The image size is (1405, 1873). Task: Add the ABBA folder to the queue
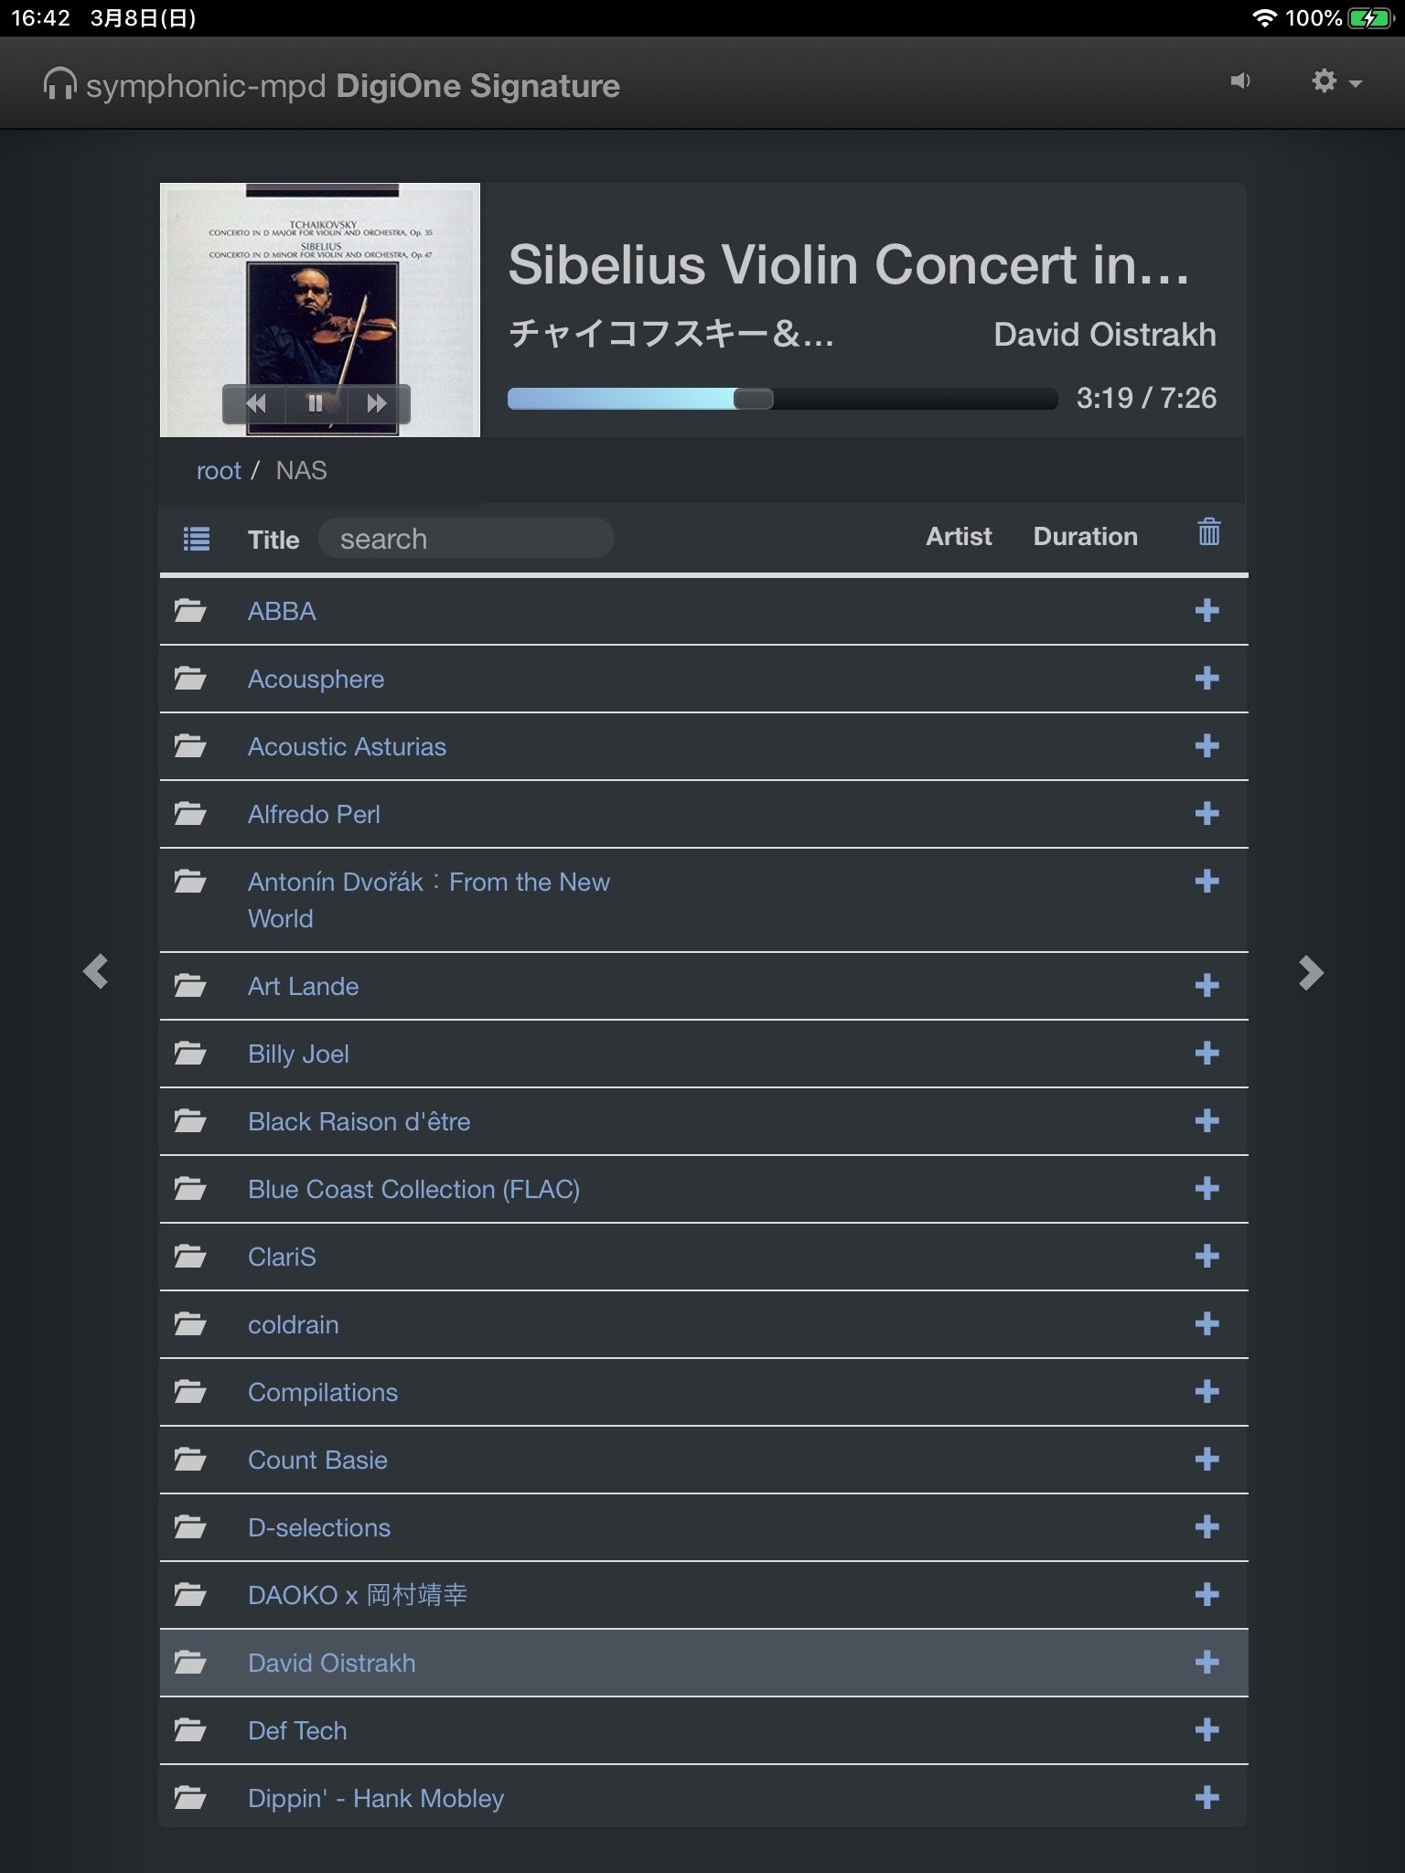(x=1207, y=610)
